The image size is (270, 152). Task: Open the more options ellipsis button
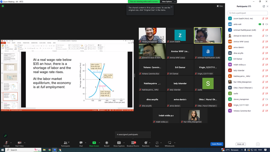258,144
